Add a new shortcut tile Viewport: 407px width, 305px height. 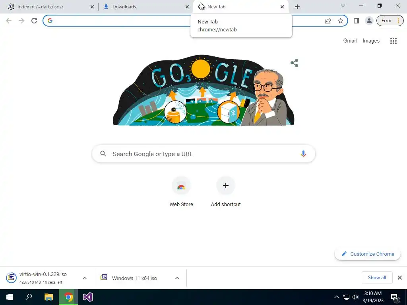(x=226, y=191)
